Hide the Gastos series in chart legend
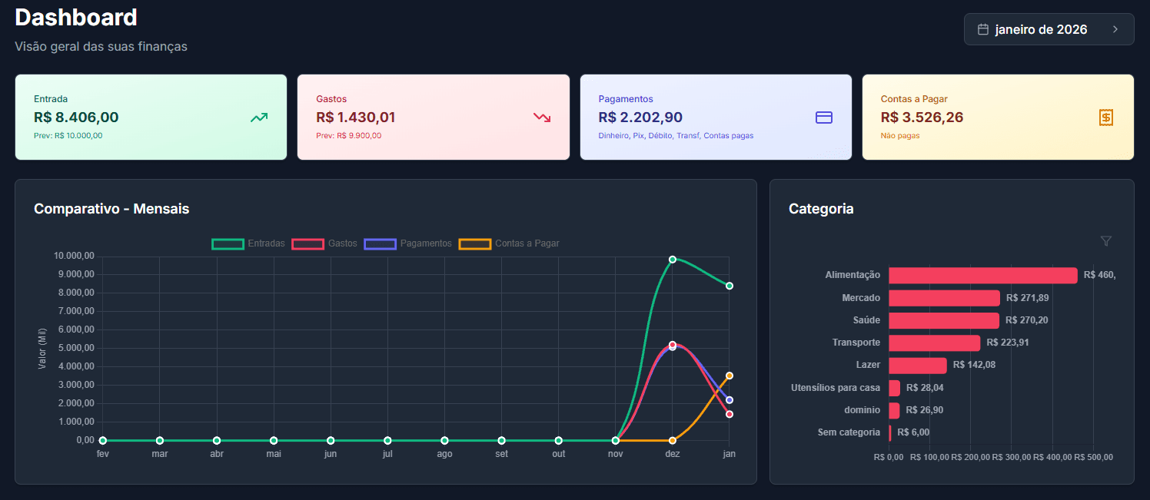 click(x=324, y=243)
